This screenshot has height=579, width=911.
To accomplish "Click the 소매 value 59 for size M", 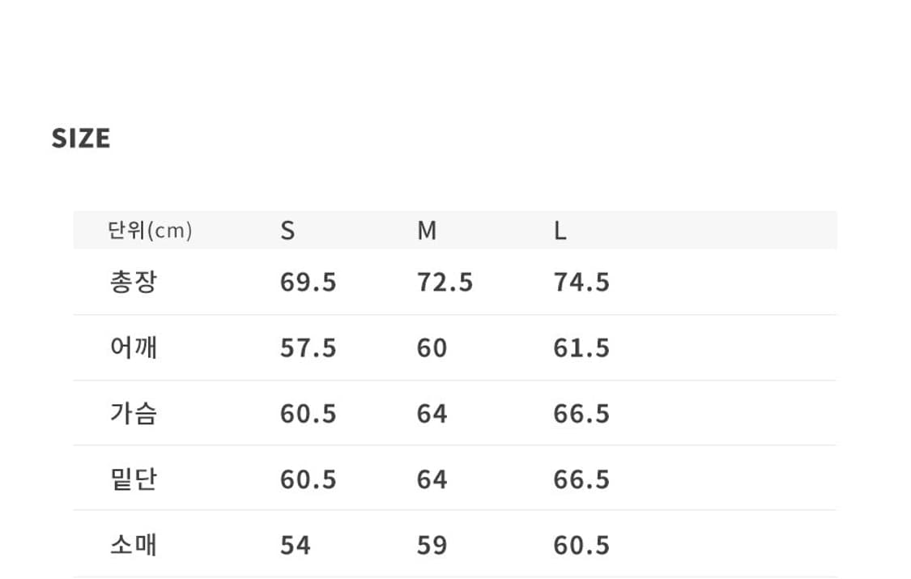I will click(x=432, y=544).
